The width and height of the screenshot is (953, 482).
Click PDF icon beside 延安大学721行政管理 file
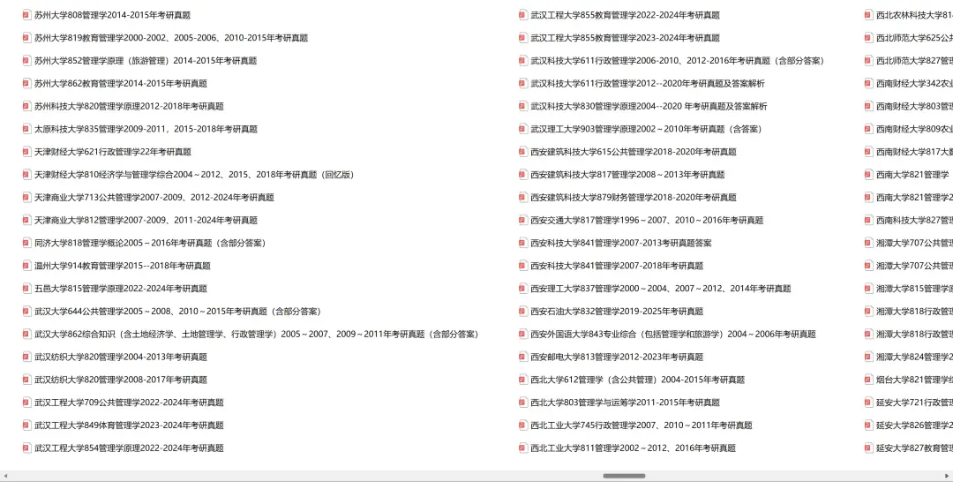(x=869, y=403)
